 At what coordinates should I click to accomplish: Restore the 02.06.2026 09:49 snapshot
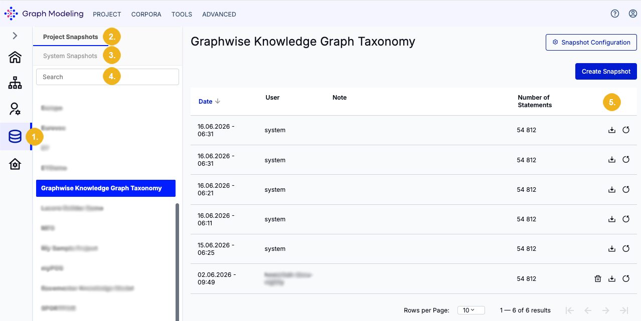[626, 279]
